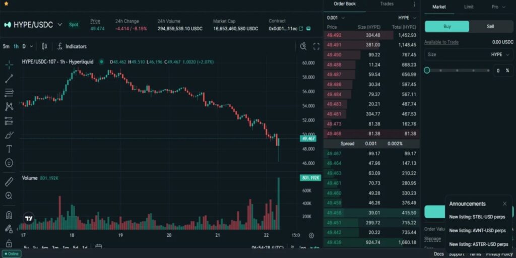This screenshot has height=258, width=516.
Task: Select the ruler measure tool
Action: (9, 181)
